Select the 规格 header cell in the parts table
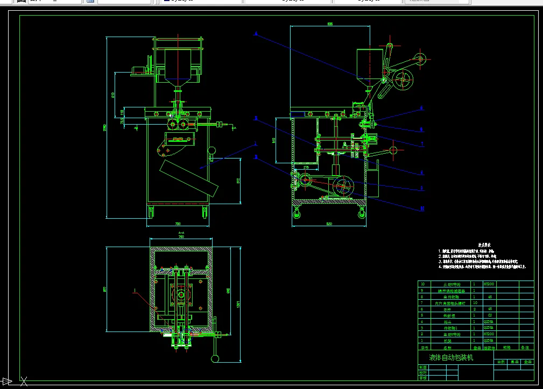 click(507, 348)
